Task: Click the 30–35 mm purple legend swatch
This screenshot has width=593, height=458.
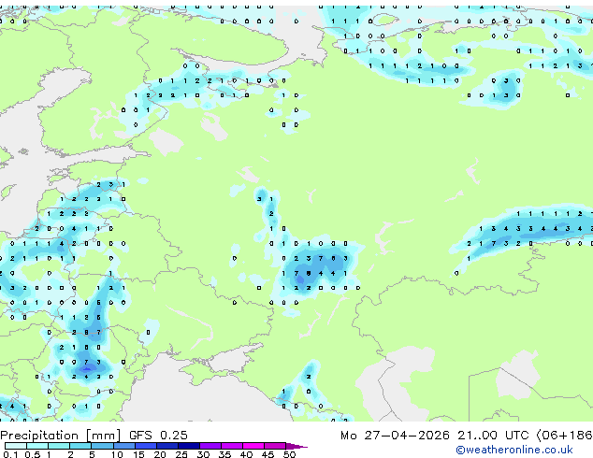Action: 210,446
